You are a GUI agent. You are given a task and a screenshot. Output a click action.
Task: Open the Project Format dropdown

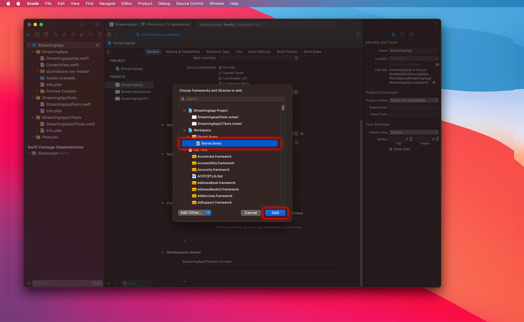[414, 101]
